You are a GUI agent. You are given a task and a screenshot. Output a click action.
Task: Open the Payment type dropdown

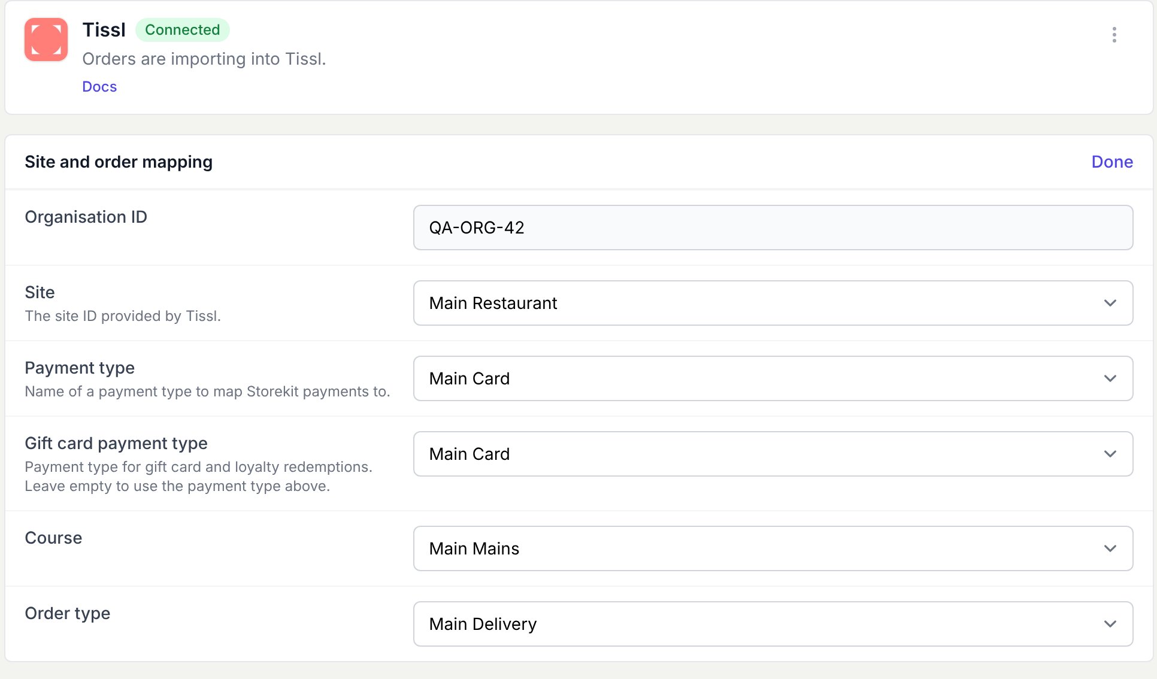click(x=773, y=378)
